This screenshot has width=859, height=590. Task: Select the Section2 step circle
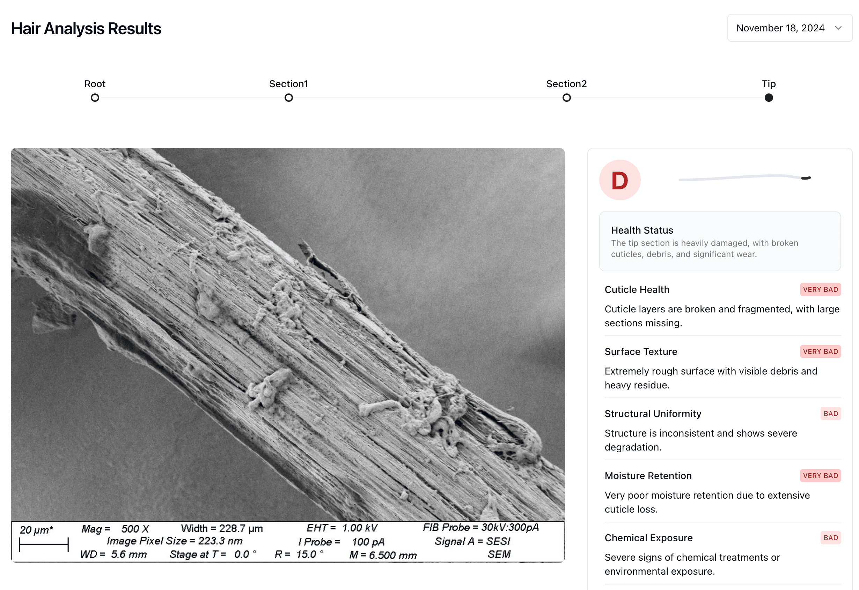[566, 98]
